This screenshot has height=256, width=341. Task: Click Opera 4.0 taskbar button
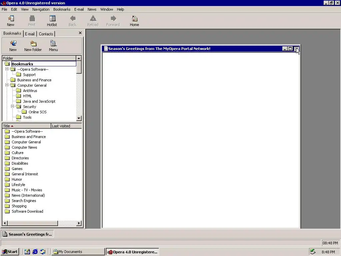pos(133,252)
